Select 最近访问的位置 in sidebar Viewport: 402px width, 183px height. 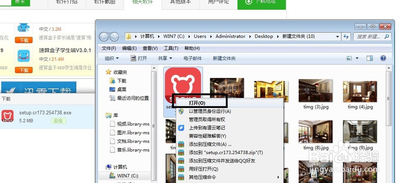(x=133, y=98)
